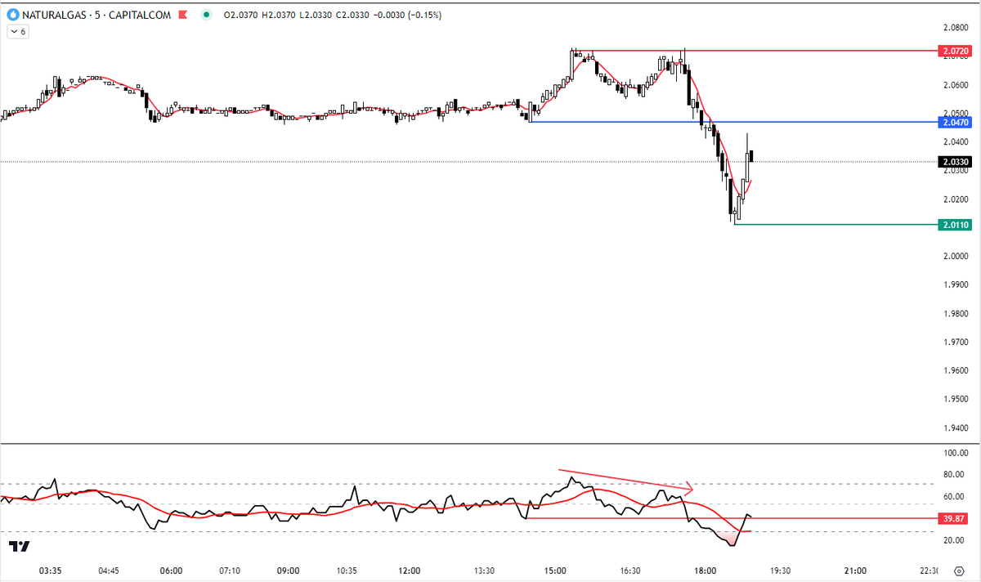Click the 1.9700 price axis label

[956, 342]
